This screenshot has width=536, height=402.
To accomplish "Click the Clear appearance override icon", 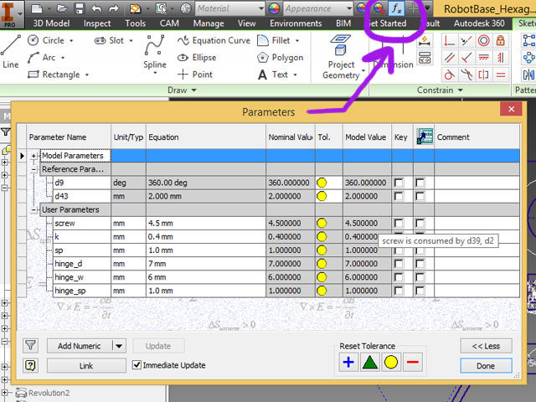I will [x=379, y=8].
